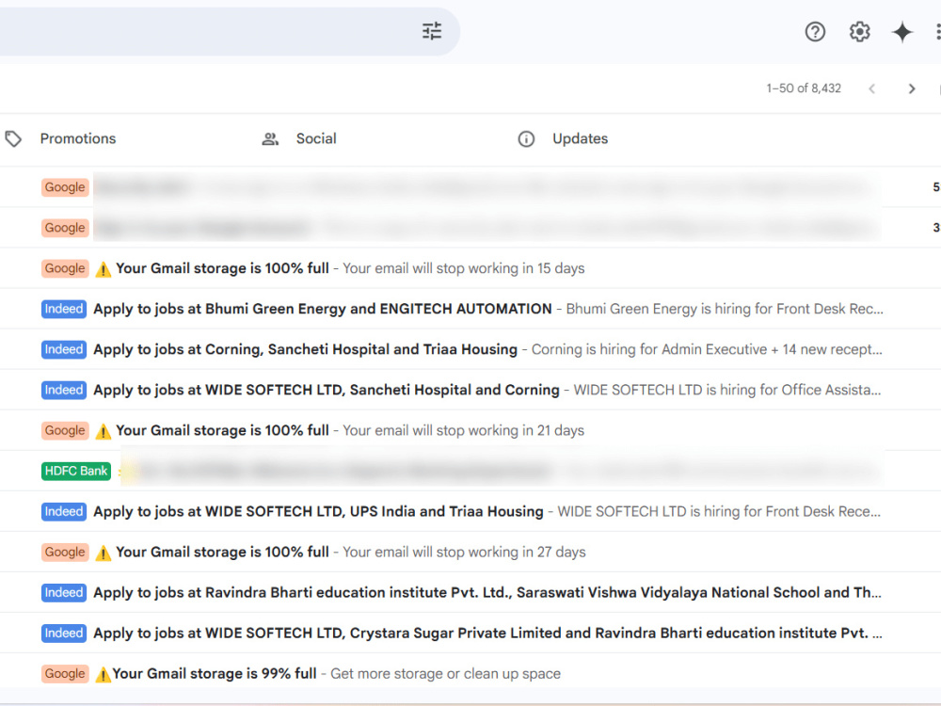Click the Updates info icon
Viewport: 941px width, 706px height.
pos(526,139)
